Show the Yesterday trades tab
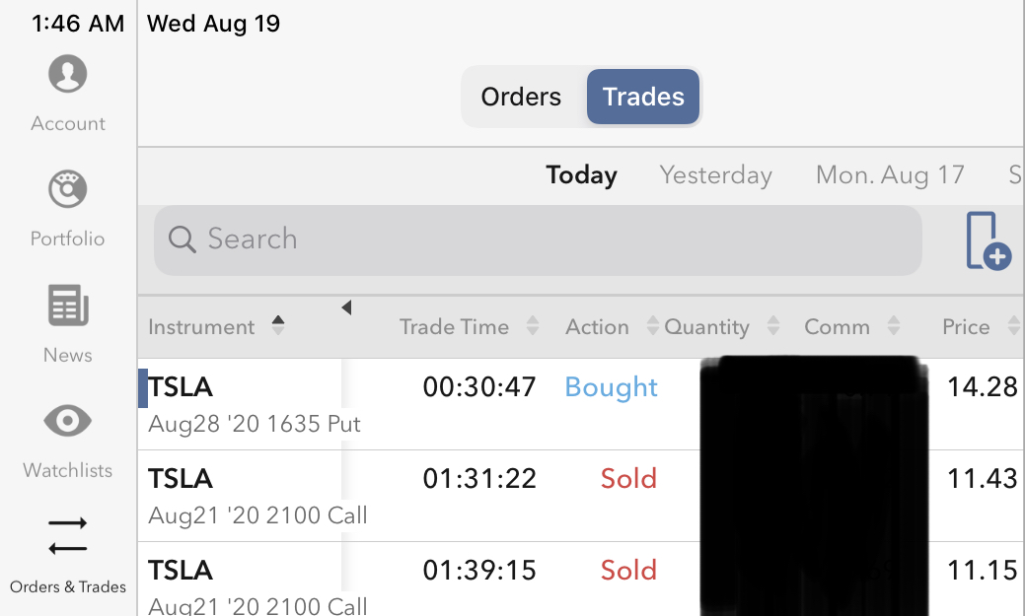This screenshot has height=616, width=1025. point(715,175)
